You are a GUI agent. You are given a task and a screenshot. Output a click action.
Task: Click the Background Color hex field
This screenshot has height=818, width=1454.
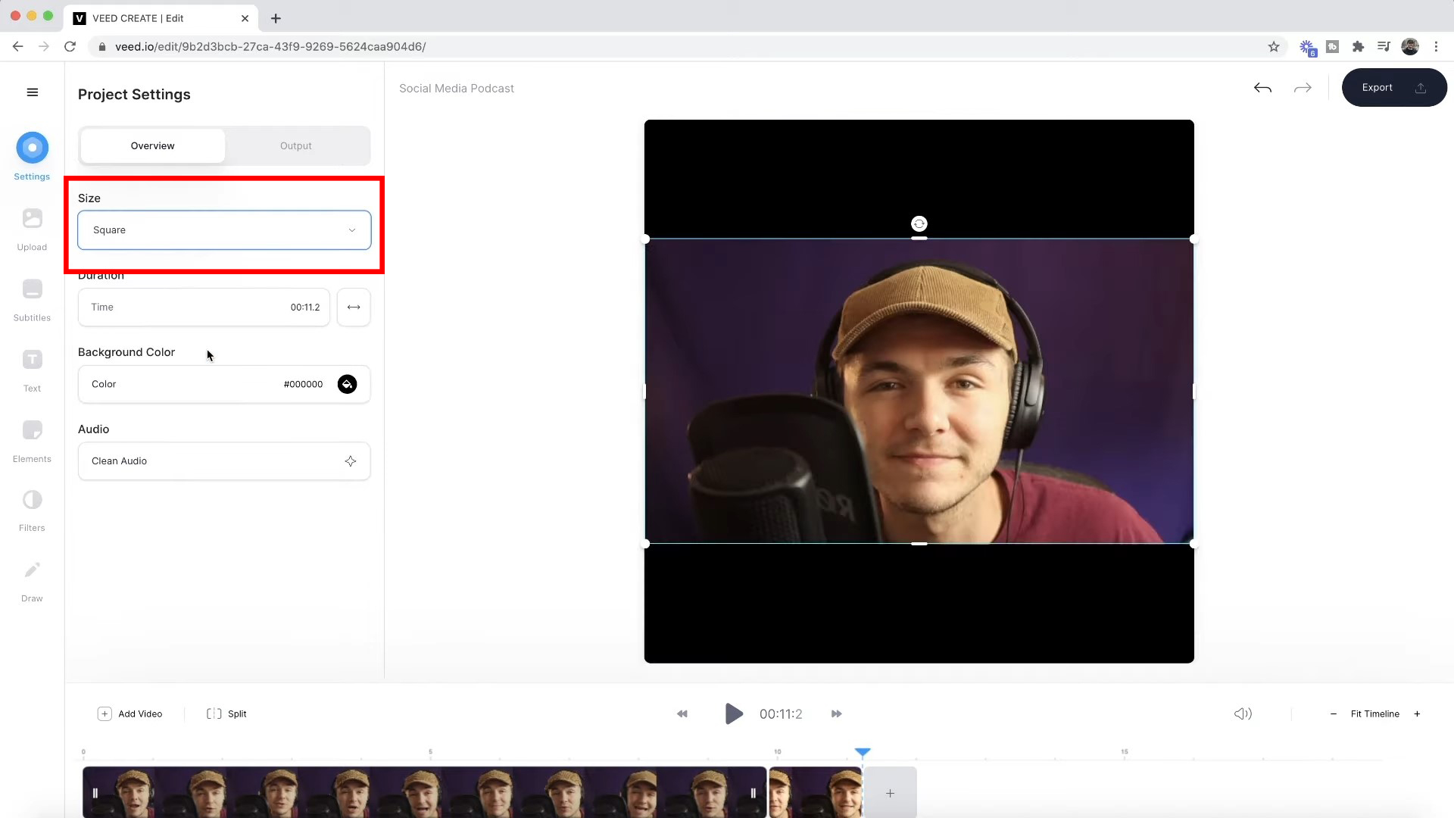point(303,385)
